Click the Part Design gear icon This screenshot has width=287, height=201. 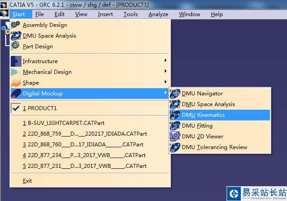click(x=16, y=45)
